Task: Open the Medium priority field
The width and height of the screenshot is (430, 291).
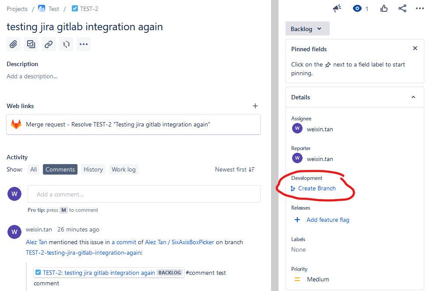Action: click(x=317, y=279)
